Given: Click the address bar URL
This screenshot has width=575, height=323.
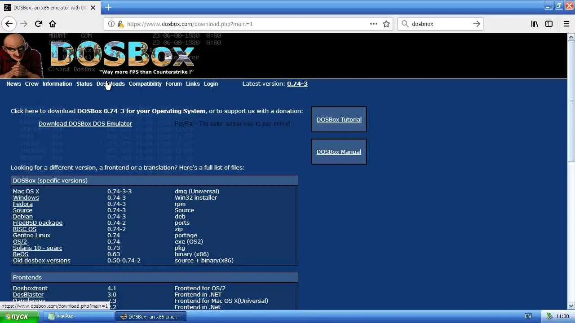Looking at the screenshot, I should tap(190, 24).
